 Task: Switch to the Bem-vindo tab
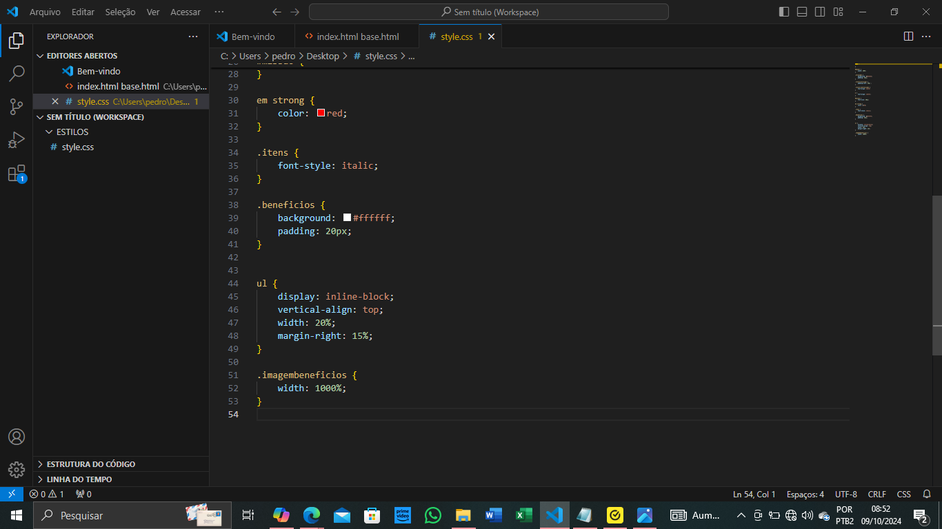(252, 37)
